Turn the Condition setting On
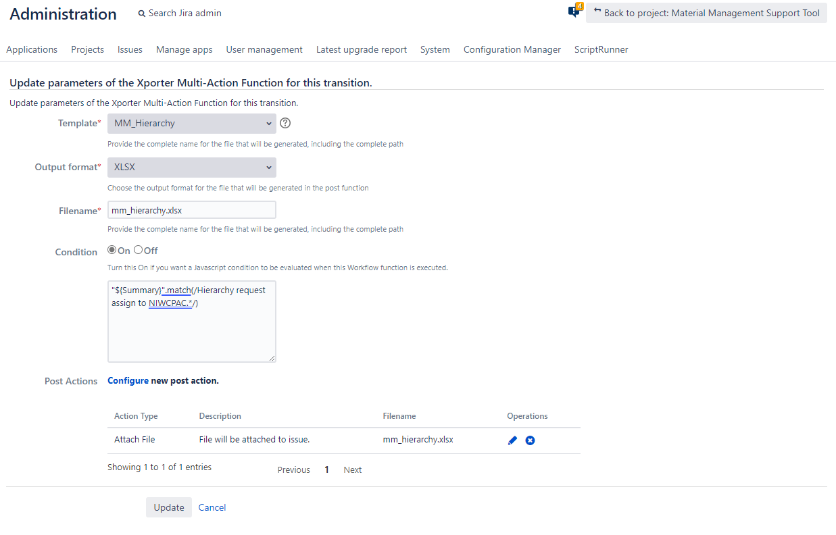Image resolution: width=836 pixels, height=535 pixels. tap(112, 249)
